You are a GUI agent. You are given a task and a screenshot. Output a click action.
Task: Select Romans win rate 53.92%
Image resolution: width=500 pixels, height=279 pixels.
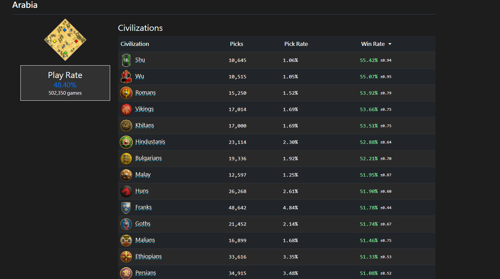(x=369, y=93)
